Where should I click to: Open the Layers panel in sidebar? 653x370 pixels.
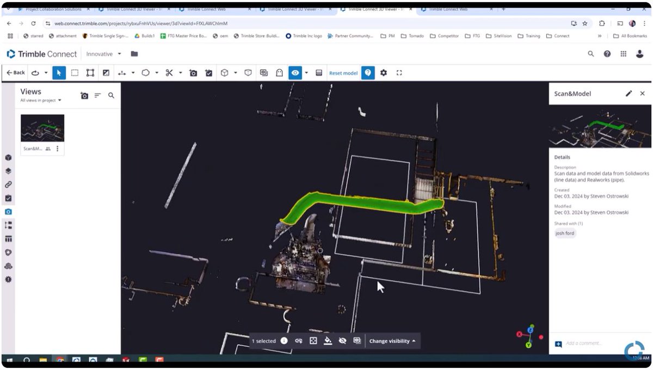pyautogui.click(x=8, y=171)
